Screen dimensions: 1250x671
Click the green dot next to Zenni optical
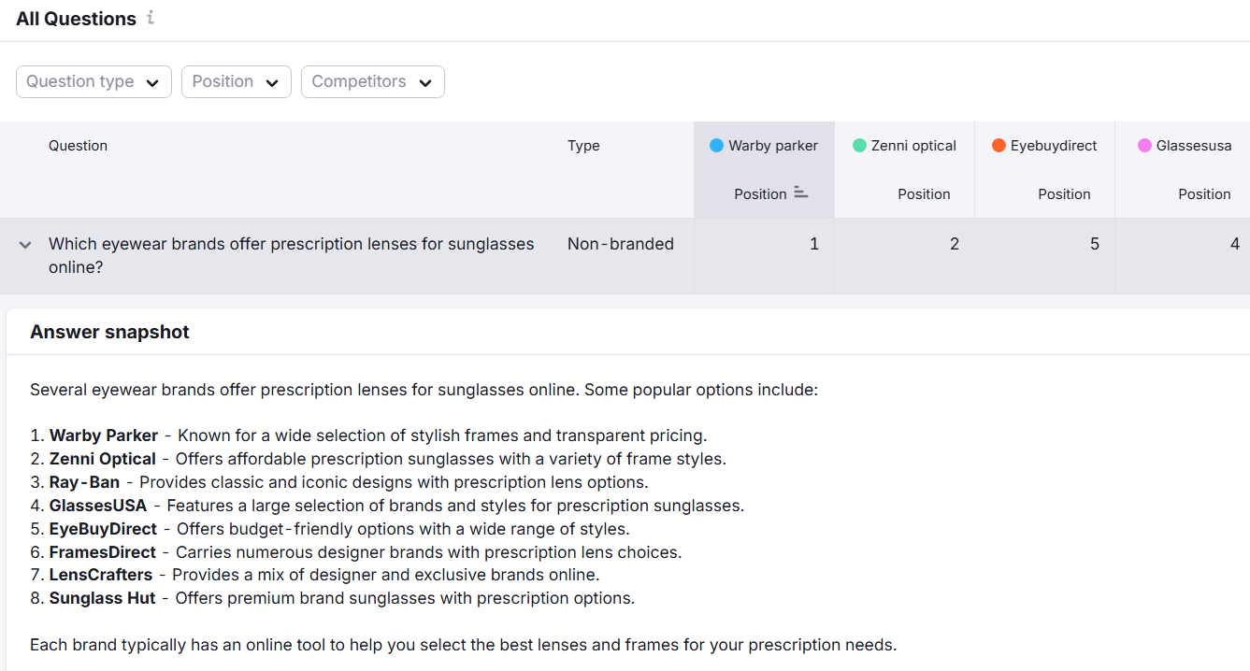point(861,145)
